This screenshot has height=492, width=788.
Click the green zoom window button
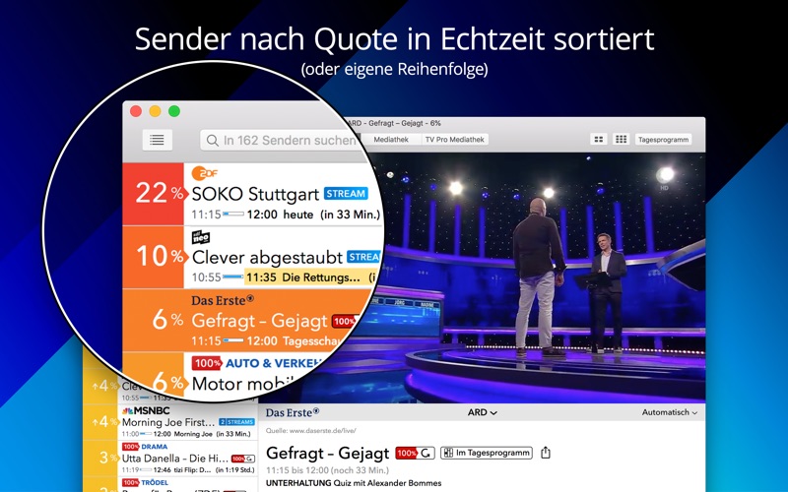click(x=174, y=111)
